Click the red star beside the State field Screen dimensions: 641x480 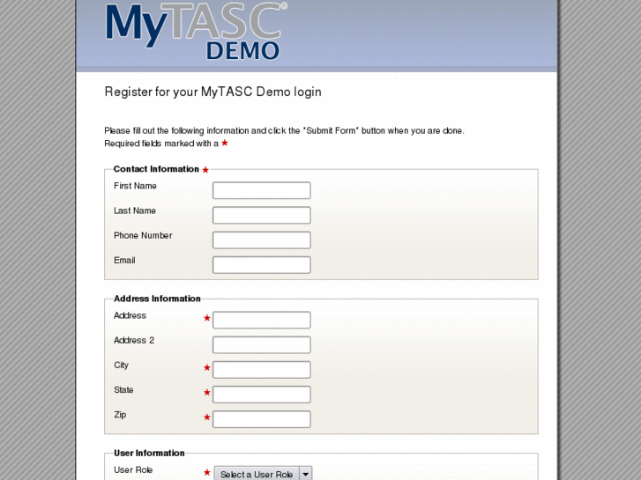point(207,393)
